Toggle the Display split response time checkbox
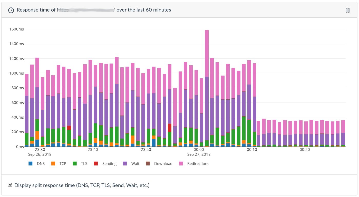The height and width of the screenshot is (197, 359). (x=10, y=184)
